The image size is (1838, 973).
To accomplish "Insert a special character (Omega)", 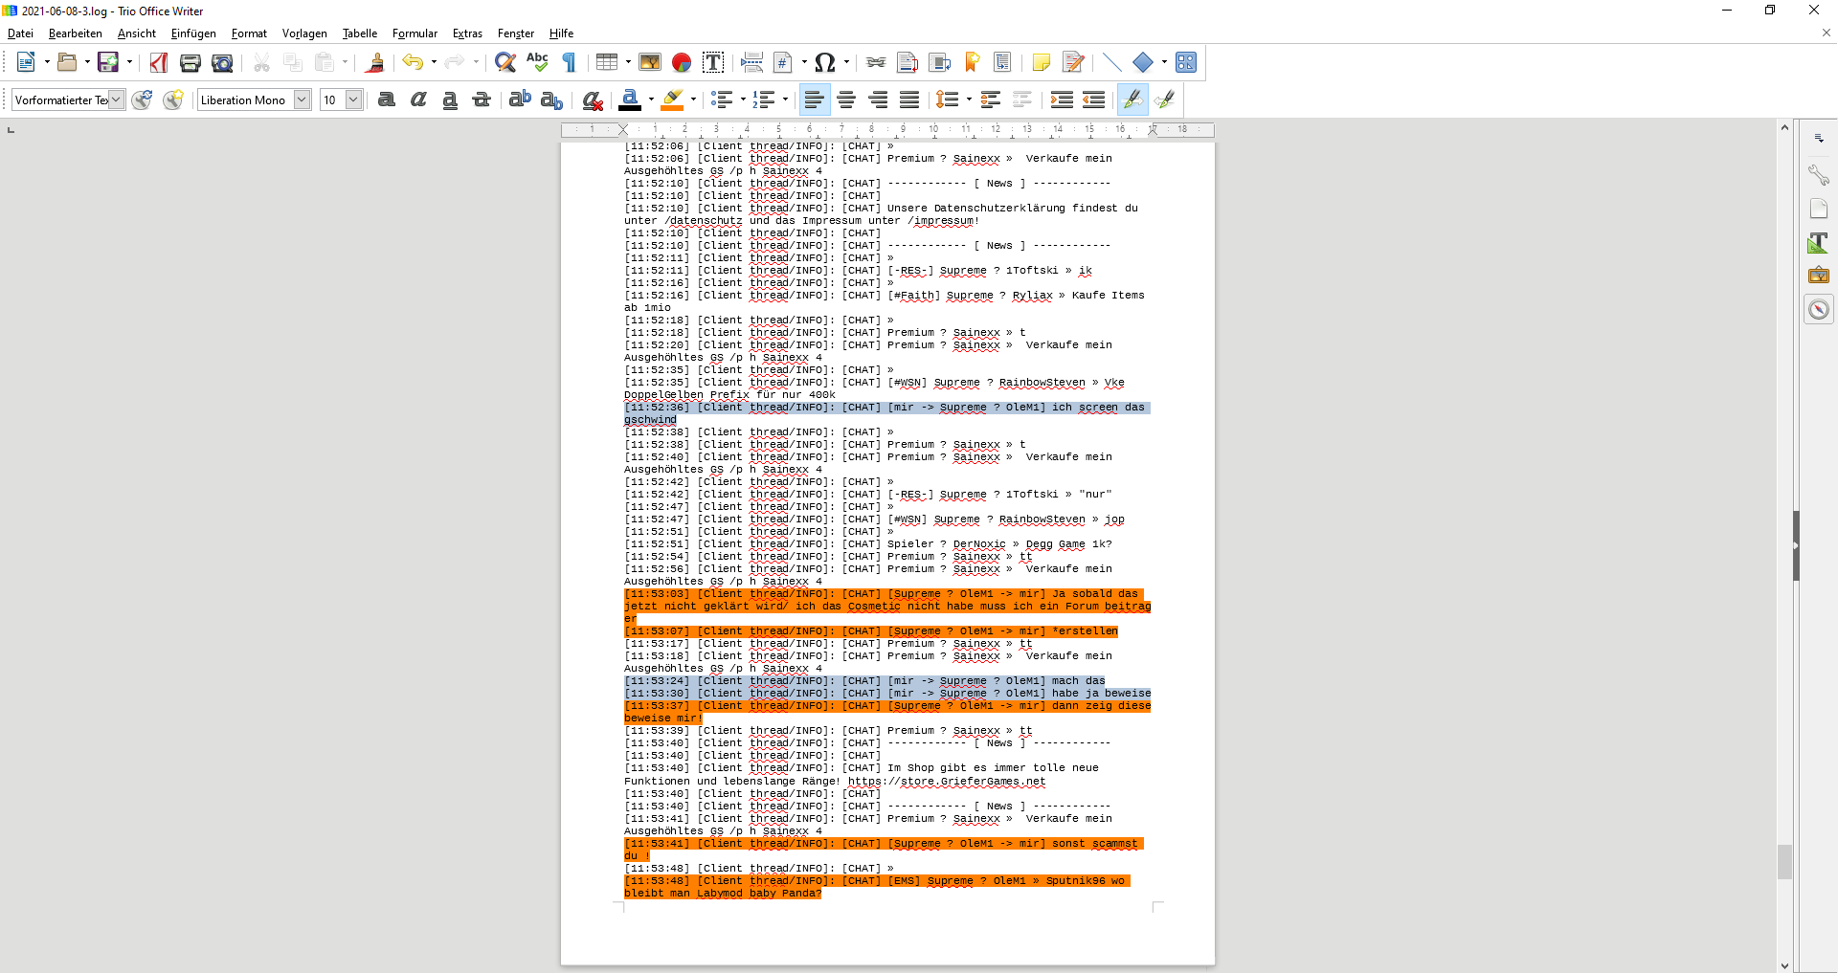I will 825,62.
